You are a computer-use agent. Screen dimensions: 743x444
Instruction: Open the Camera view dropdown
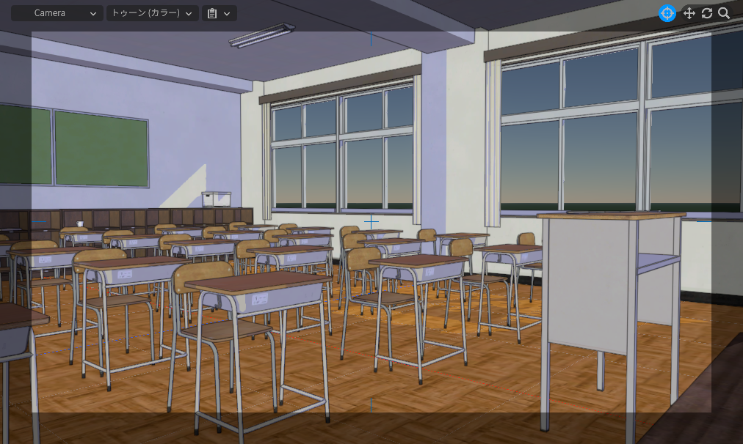pyautogui.click(x=57, y=13)
